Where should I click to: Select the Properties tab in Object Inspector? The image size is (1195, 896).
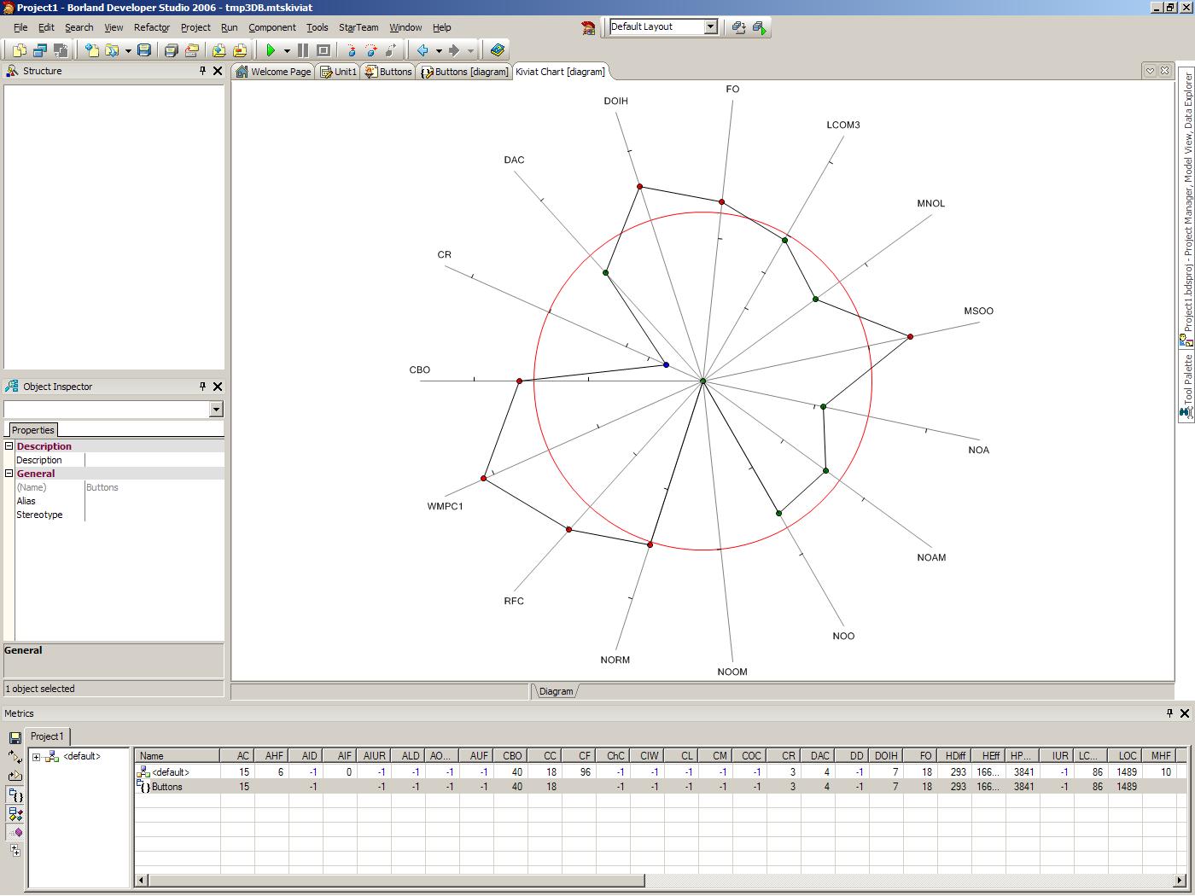coord(33,430)
